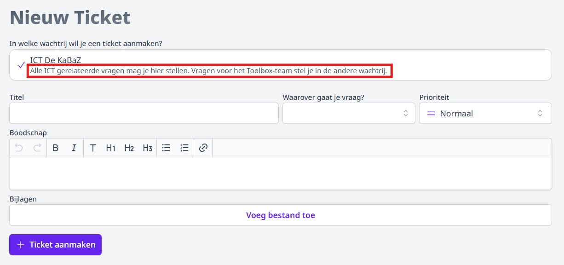This screenshot has width=564, height=265.
Task: Click the insert link icon
Action: click(203, 147)
